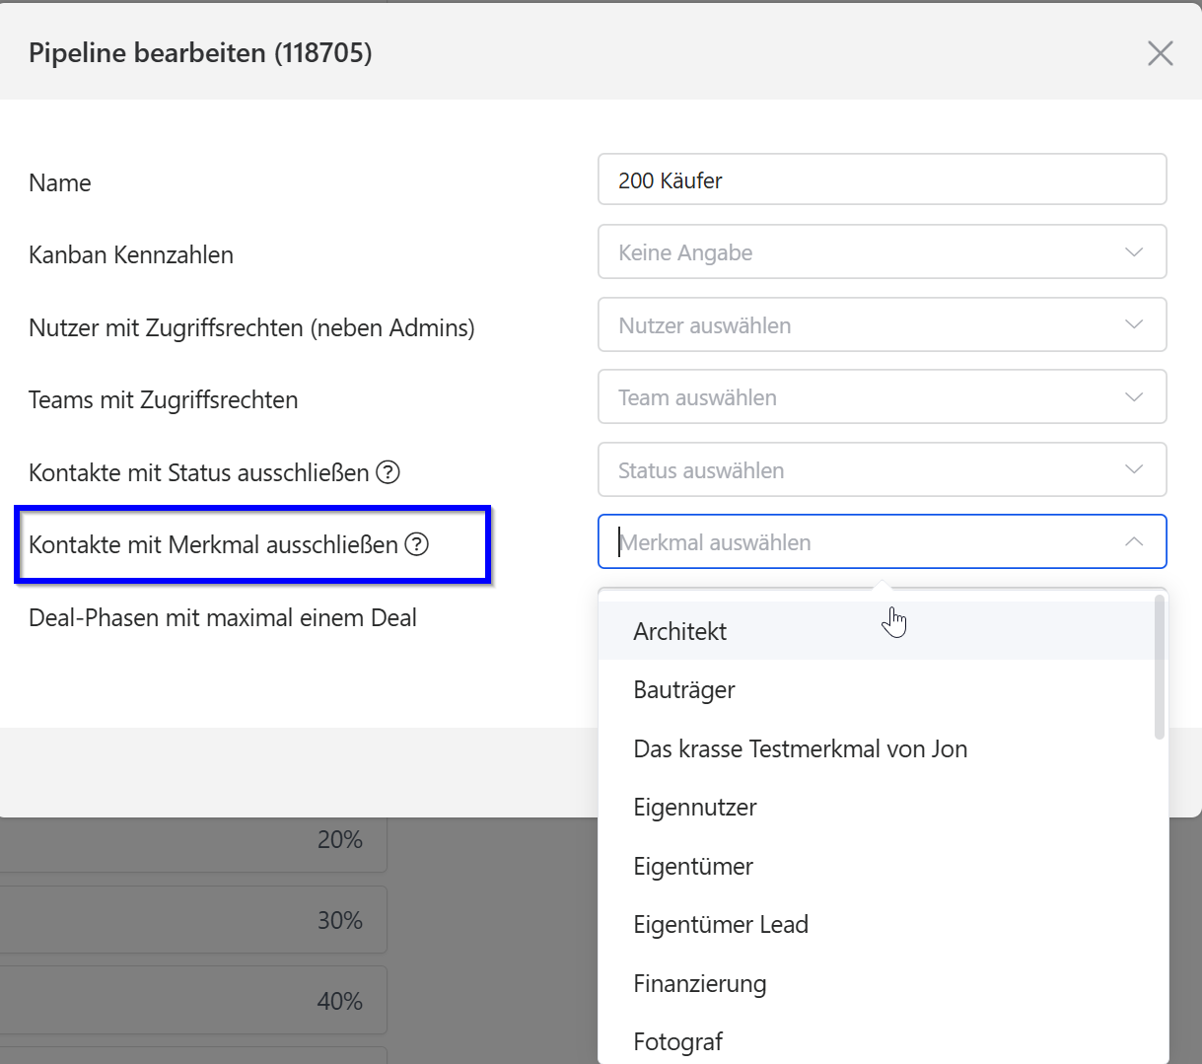Collapse the Merkmal auswählen dropdown arrow
Viewport: 1202px width, 1064px height.
[1134, 542]
